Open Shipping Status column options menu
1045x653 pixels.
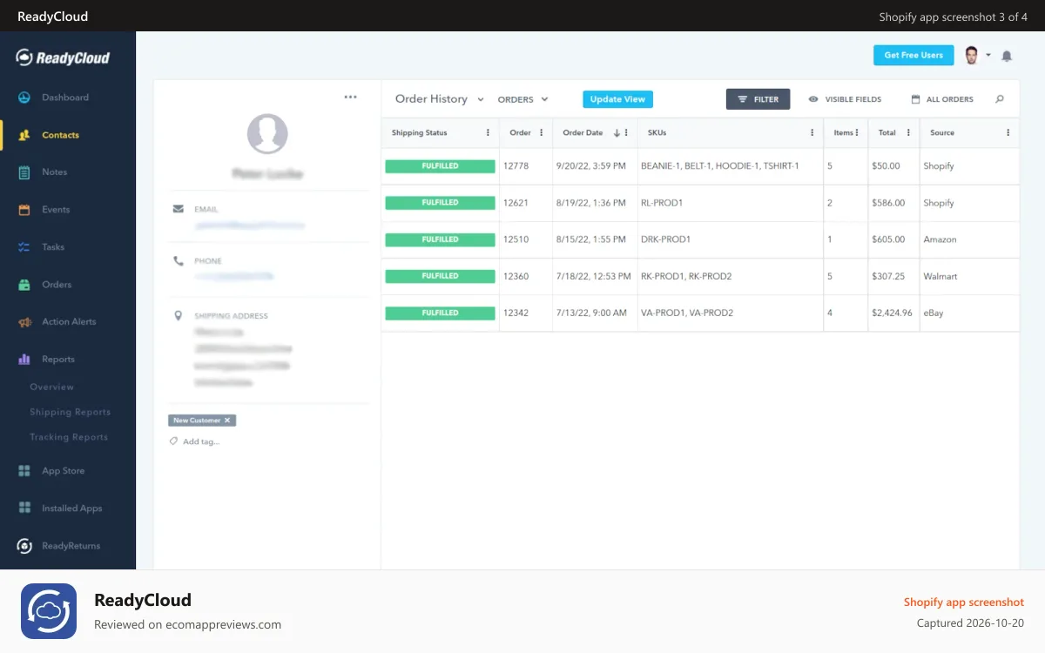[x=488, y=133]
